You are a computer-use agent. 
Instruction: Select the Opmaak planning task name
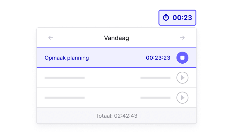67,58
